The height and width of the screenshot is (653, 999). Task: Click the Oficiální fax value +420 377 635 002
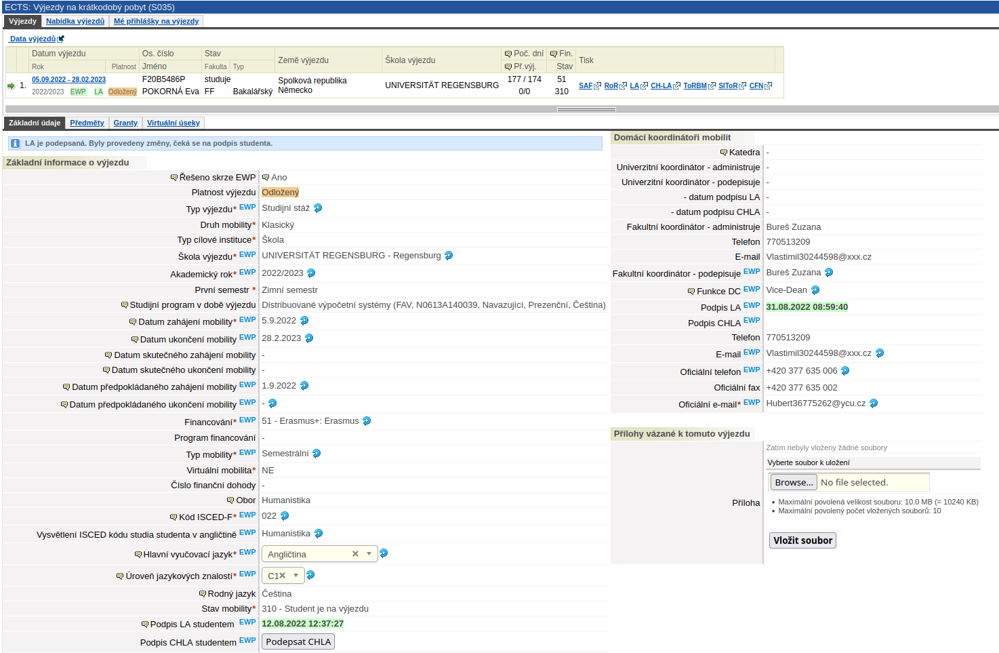pos(802,388)
